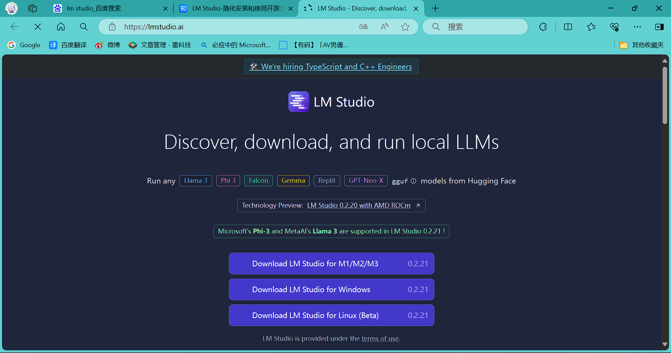Screen dimensions: 671x353
Task: Close the lm studio 百度搜索 tab
Action: pyautogui.click(x=166, y=9)
